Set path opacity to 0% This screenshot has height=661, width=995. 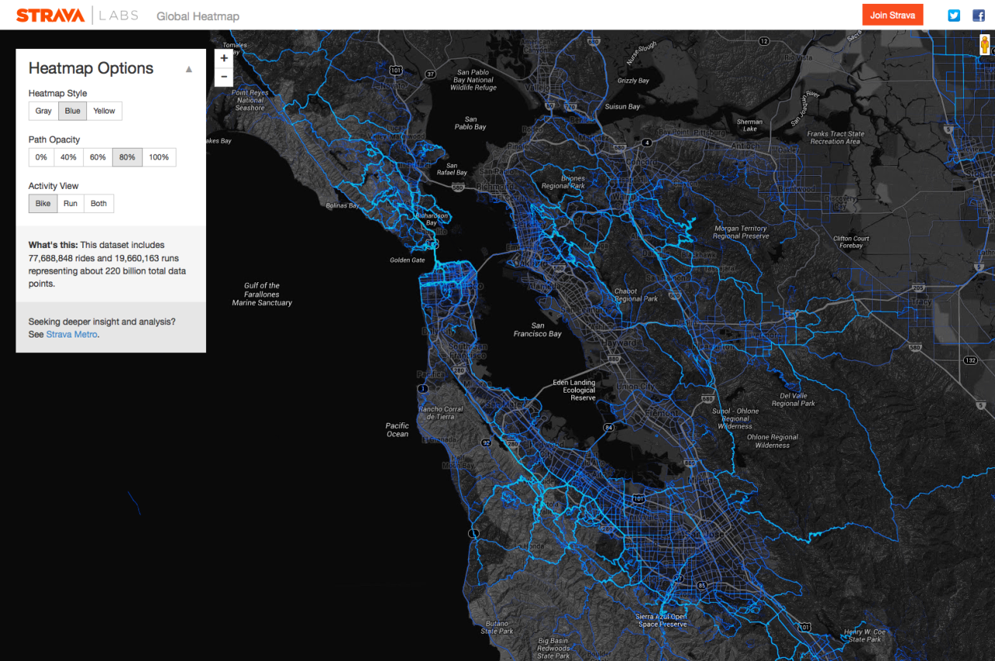(x=41, y=157)
